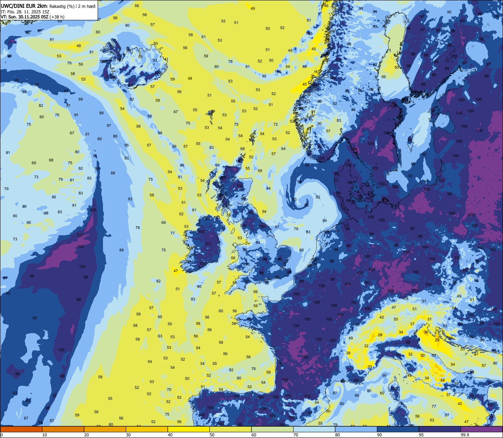503x438 pixels.
Task: Click the 20–30 legend color segment
Action: coord(105,429)
